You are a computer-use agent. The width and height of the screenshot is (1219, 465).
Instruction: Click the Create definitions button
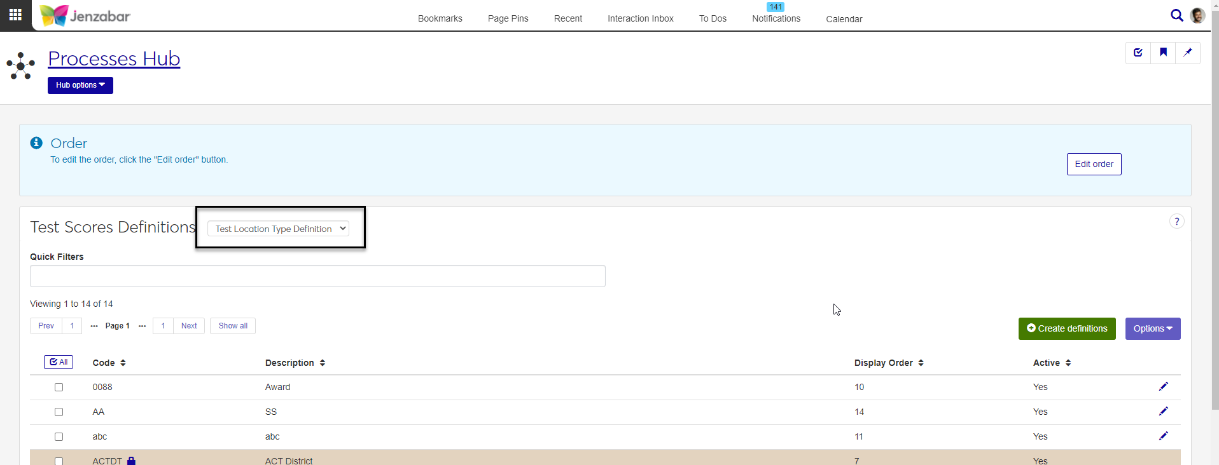pos(1066,328)
